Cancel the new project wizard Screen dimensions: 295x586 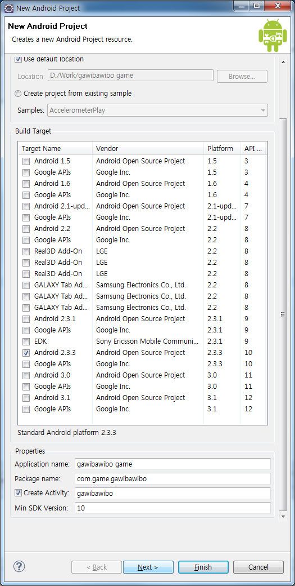tap(258, 567)
